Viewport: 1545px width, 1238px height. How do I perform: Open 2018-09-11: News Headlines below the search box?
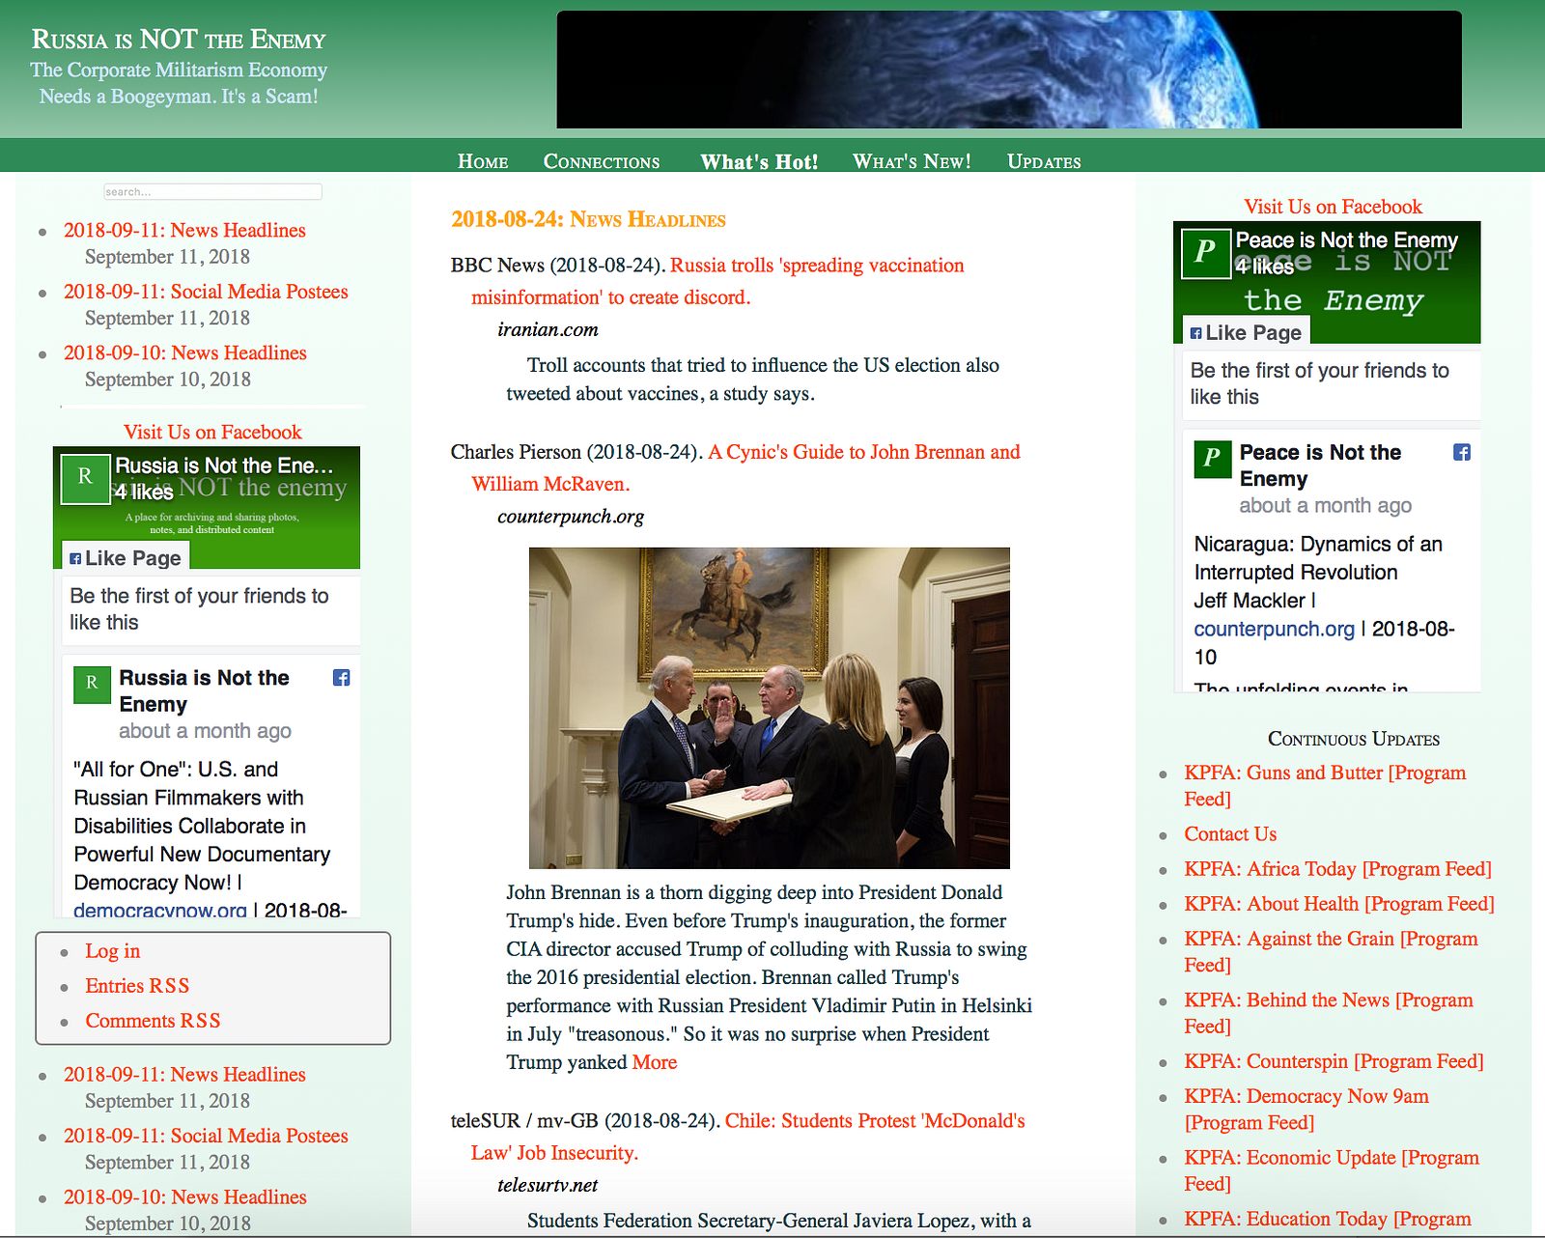coord(184,230)
